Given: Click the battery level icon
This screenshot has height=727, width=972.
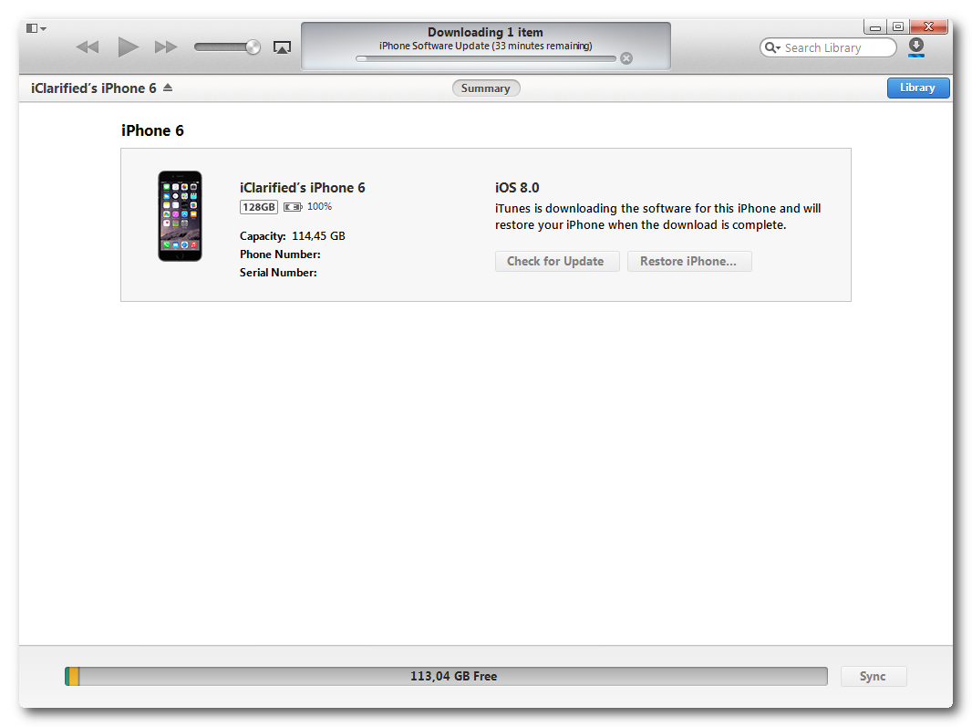Looking at the screenshot, I should pos(293,206).
